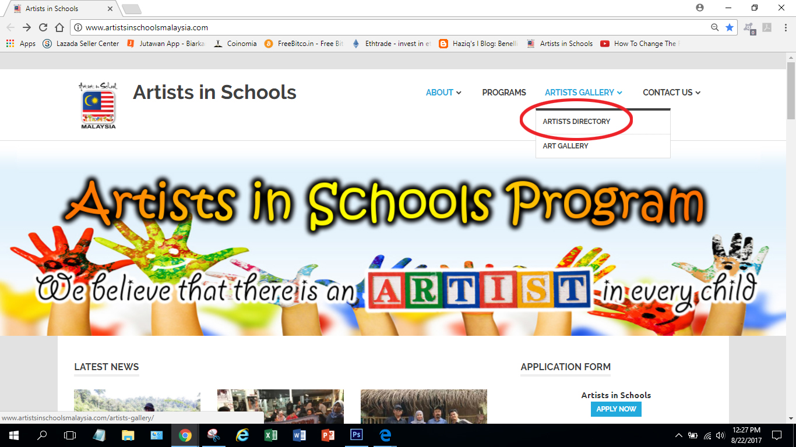Launch Photoshop from the taskbar
796x447 pixels.
coord(356,435)
